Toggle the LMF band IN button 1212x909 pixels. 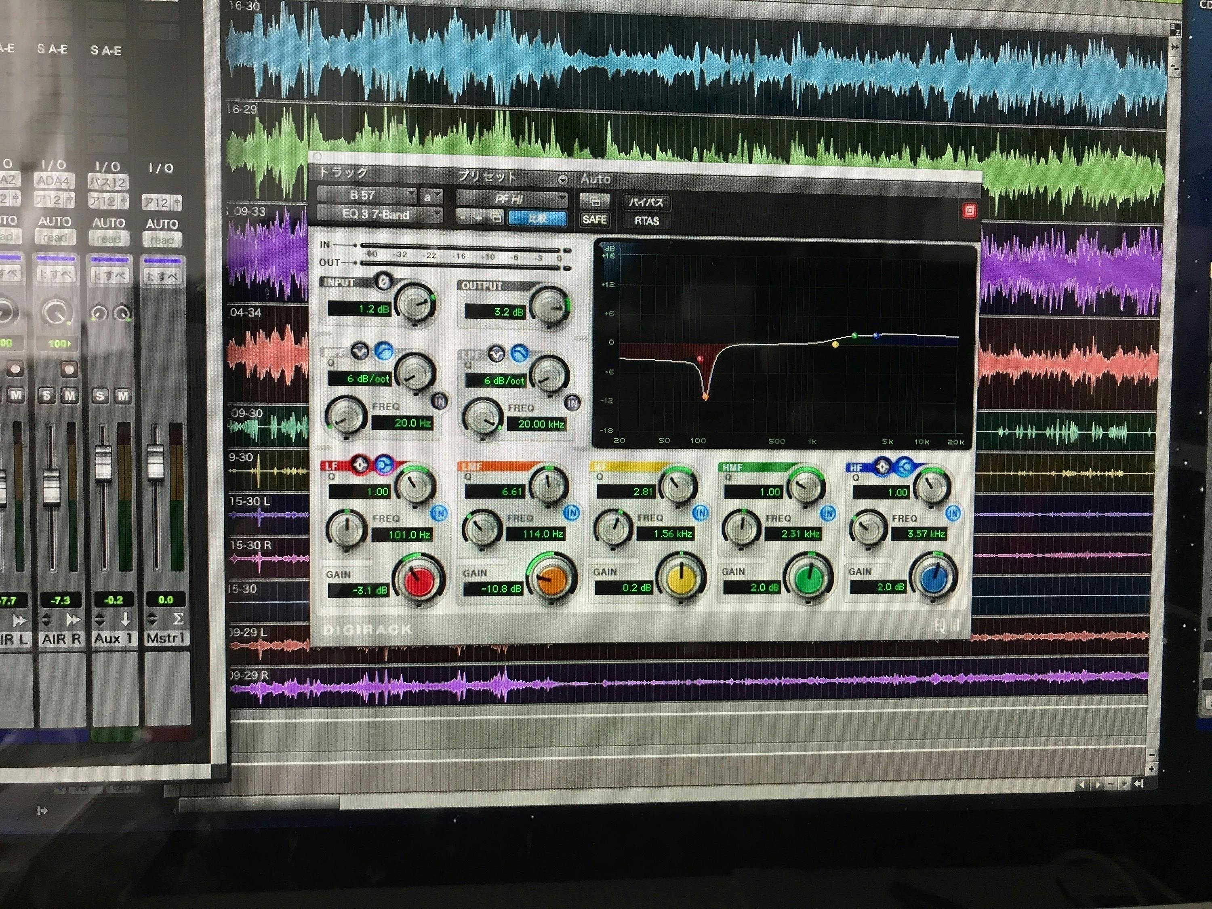[x=572, y=513]
